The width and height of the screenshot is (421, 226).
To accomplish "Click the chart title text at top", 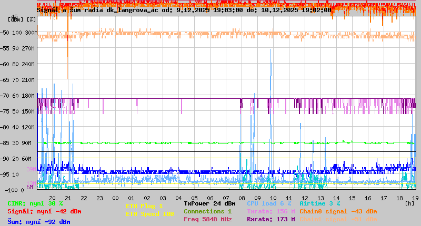I will click(x=184, y=9).
